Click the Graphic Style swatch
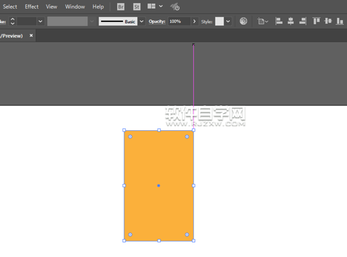Screen dimensions: 347x257 pyautogui.click(x=219, y=21)
